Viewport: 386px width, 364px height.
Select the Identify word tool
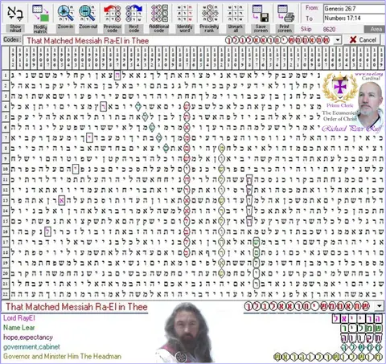point(184,14)
